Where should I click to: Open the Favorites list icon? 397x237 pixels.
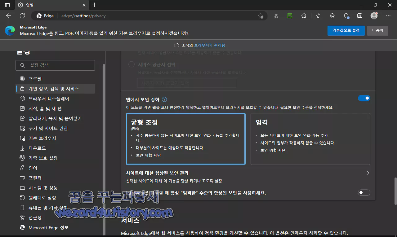click(319, 16)
